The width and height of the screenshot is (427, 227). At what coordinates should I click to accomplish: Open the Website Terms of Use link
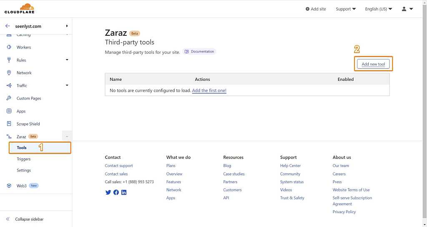pyautogui.click(x=351, y=190)
